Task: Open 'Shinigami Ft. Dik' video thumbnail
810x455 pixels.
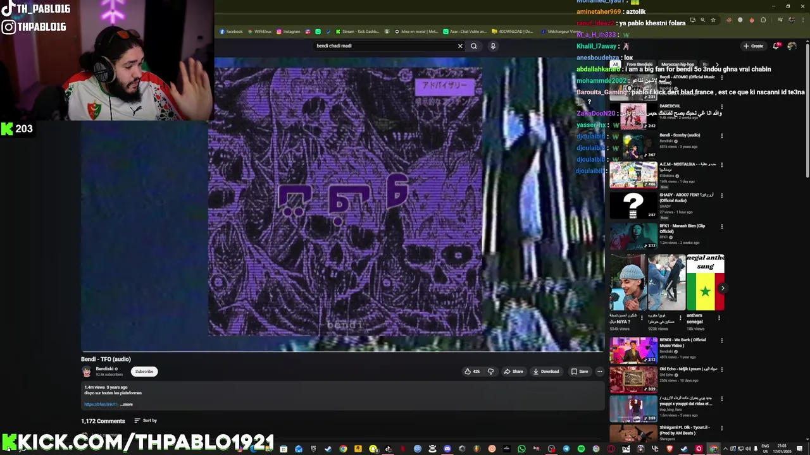Action: click(633, 434)
